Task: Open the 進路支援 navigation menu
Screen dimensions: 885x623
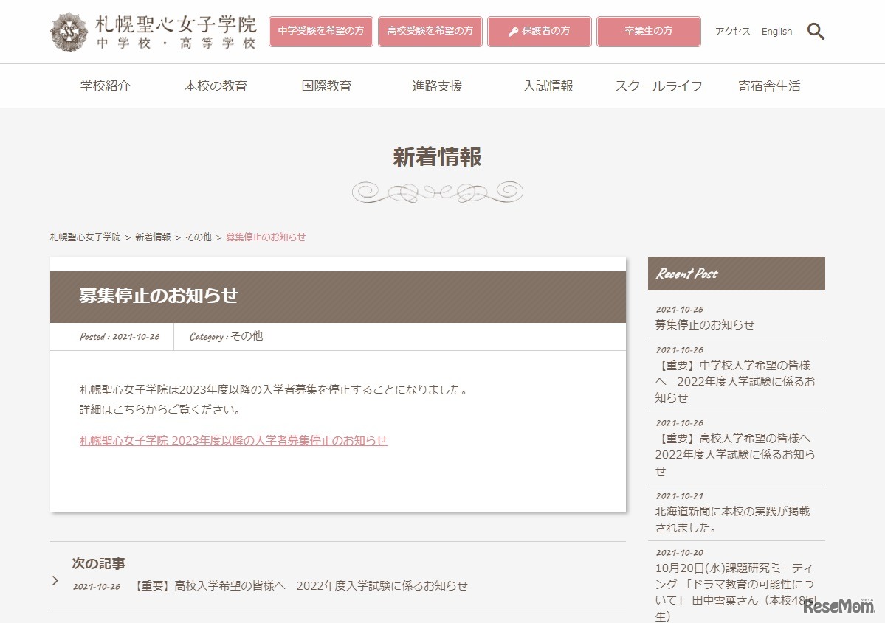Action: [x=437, y=86]
